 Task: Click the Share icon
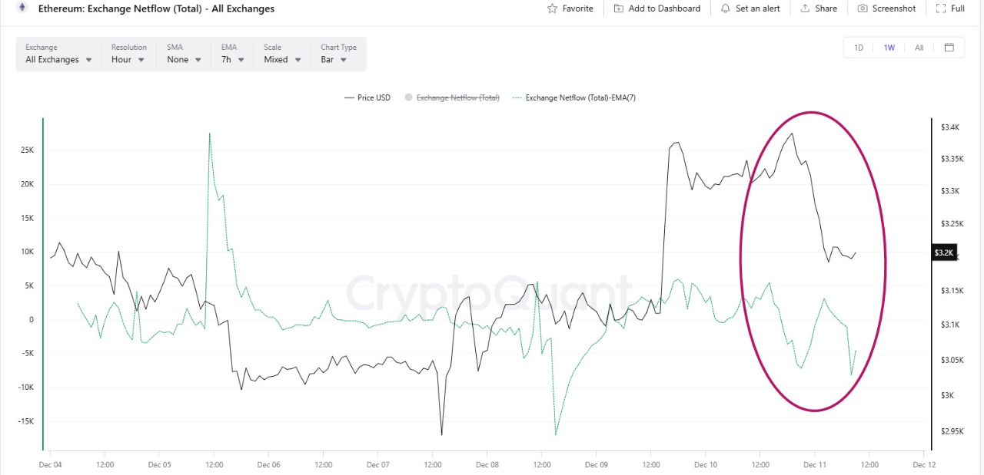coord(803,8)
